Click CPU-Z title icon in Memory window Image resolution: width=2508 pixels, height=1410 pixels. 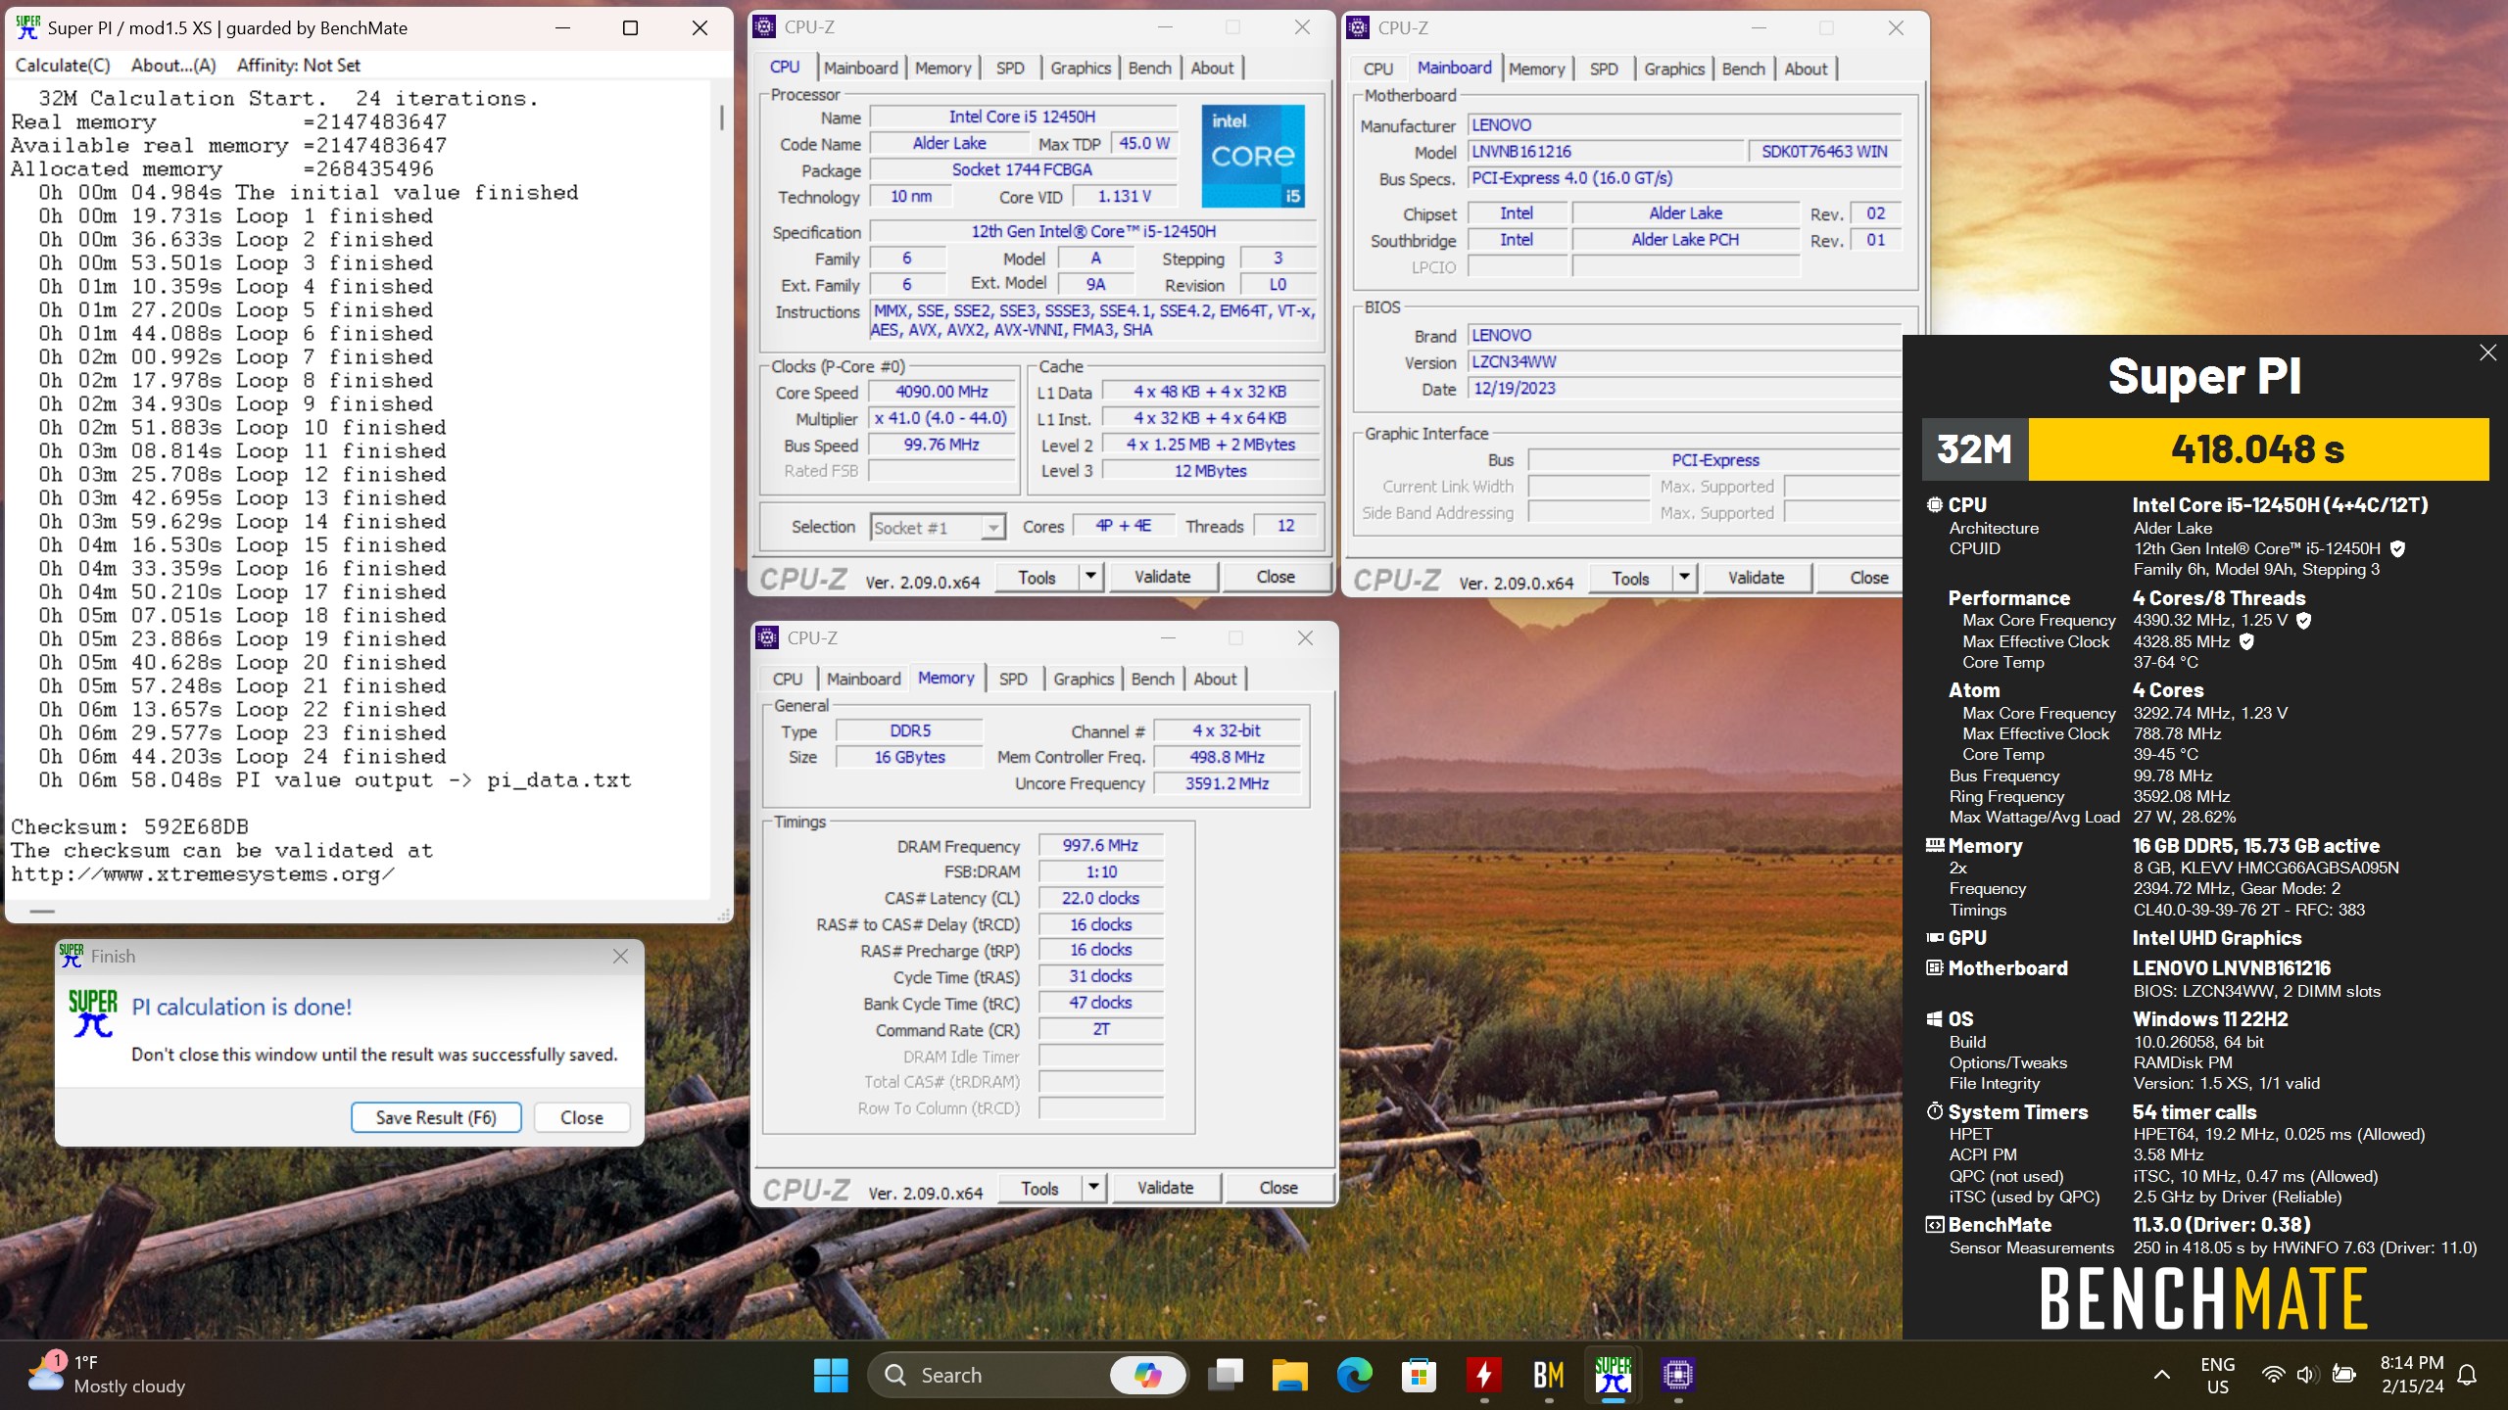click(767, 637)
